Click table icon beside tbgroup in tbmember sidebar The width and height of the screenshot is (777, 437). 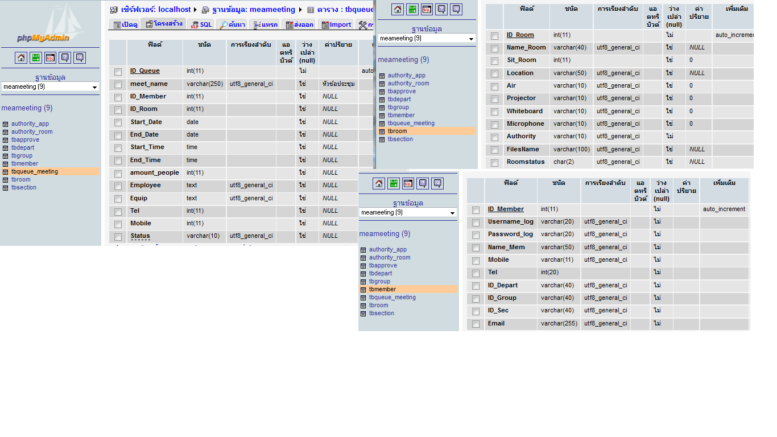(363, 282)
